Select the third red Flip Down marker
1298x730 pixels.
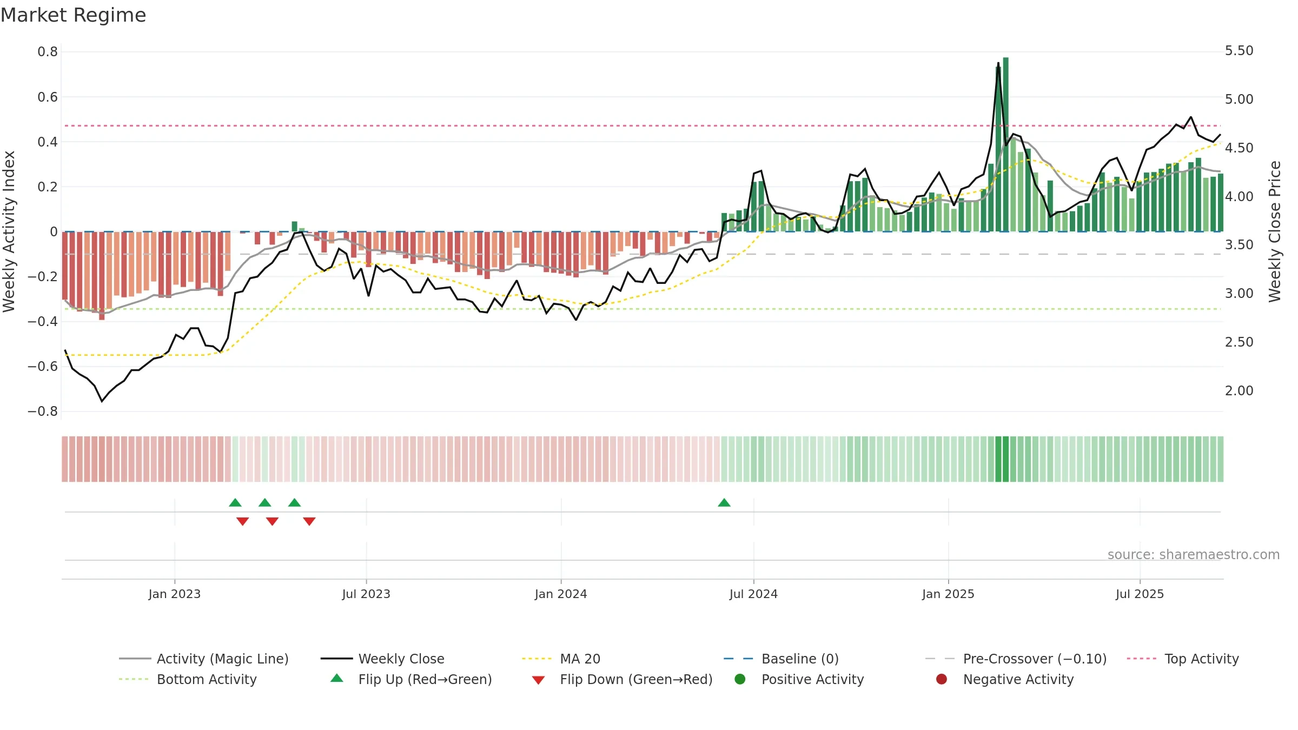pyautogui.click(x=309, y=521)
